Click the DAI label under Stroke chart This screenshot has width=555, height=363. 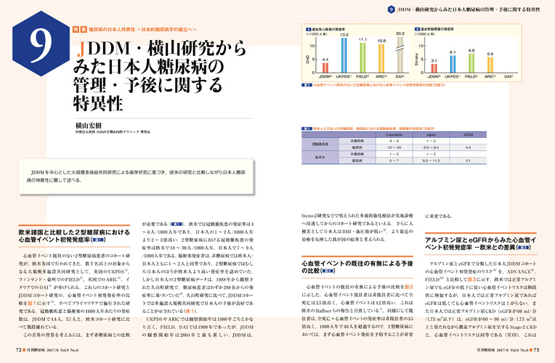509,76
